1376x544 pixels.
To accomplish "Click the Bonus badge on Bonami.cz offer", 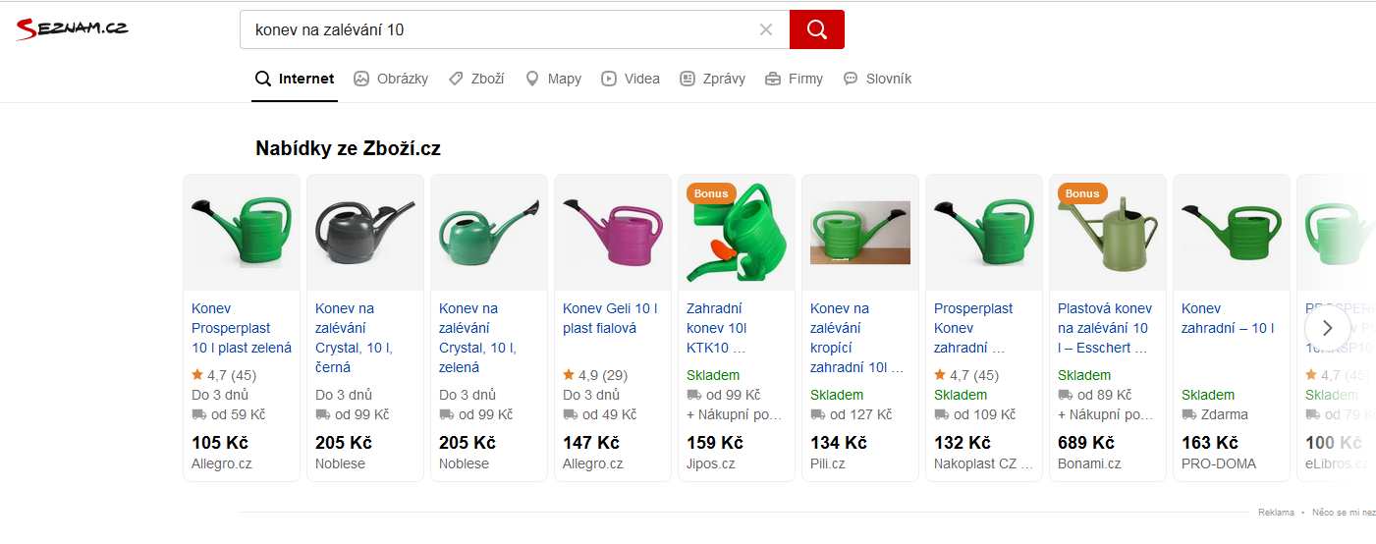I will [1082, 193].
